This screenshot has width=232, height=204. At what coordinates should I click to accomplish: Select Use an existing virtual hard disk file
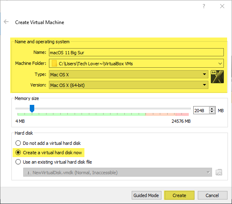pyautogui.click(x=53, y=162)
